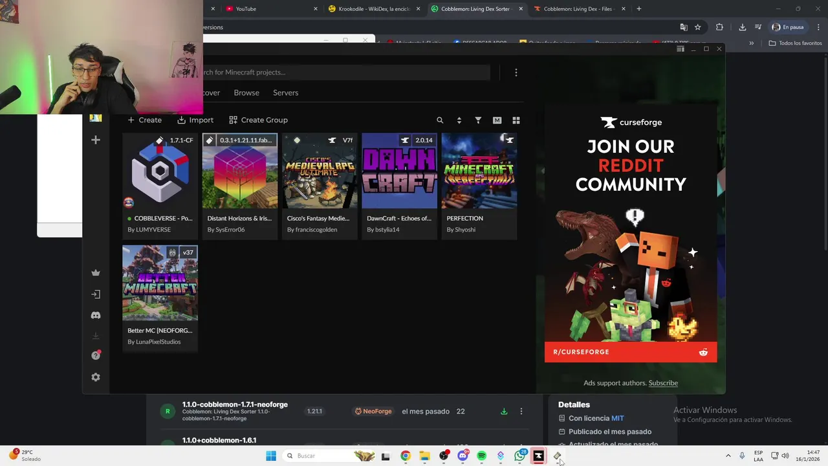Open the COBBLEVERSE modpack card
The image size is (828, 466).
pyautogui.click(x=160, y=186)
